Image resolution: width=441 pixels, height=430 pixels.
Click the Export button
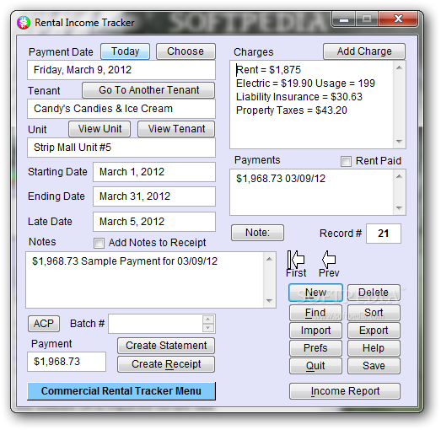(x=374, y=331)
